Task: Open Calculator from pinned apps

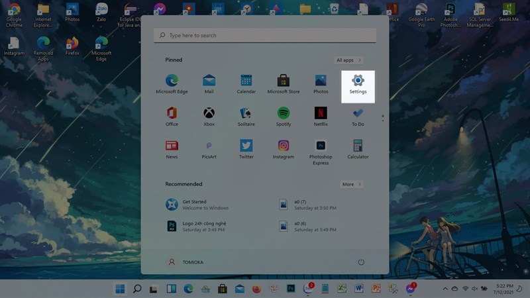Action: 358,149
